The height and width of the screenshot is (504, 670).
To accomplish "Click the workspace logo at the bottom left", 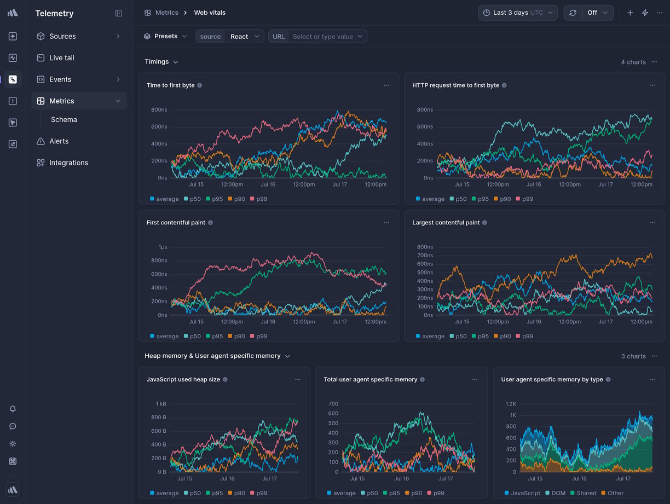I will [13, 490].
